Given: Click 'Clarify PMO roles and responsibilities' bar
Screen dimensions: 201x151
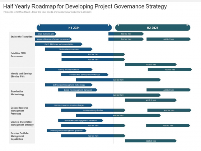Looking at the screenshot, I should click(x=59, y=44).
